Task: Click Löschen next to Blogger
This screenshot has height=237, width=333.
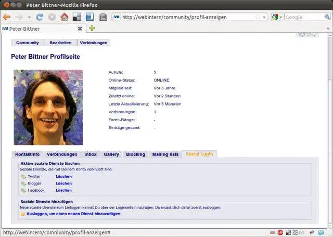Action: [x=63, y=183]
